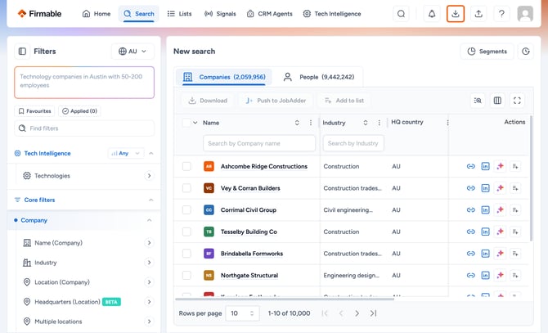Open search history clock icon
The width and height of the screenshot is (548, 333).
pyautogui.click(x=526, y=52)
